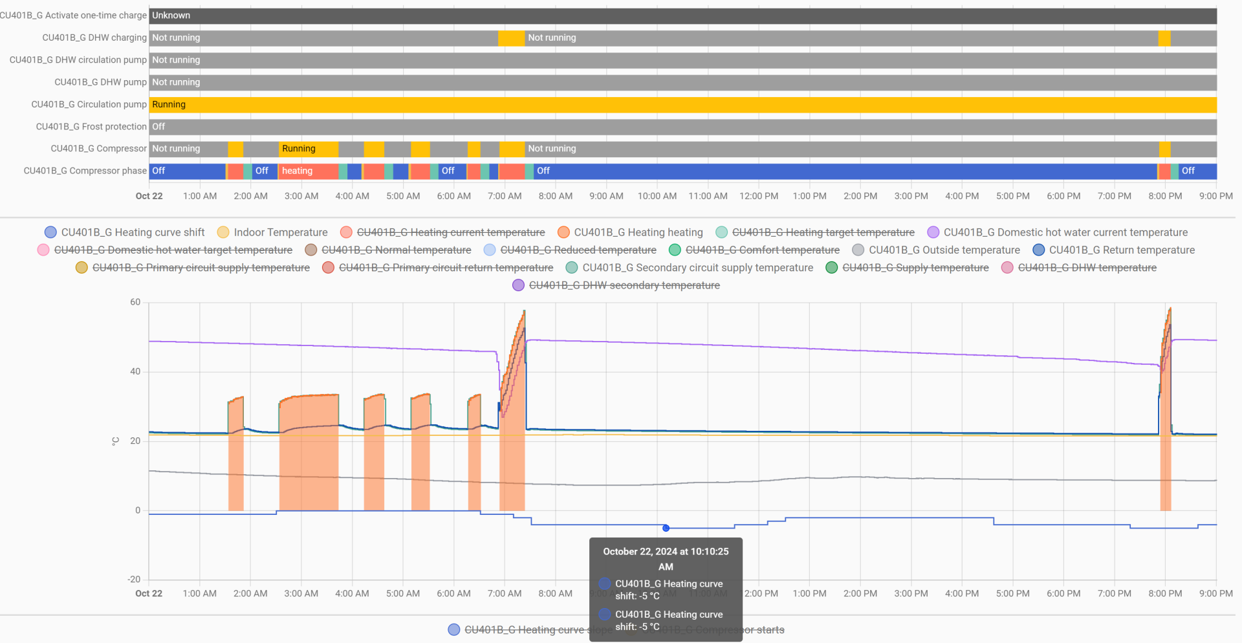Show the Primary circuit supply temperature series
Screen dimensions: 1242x643
point(201,268)
